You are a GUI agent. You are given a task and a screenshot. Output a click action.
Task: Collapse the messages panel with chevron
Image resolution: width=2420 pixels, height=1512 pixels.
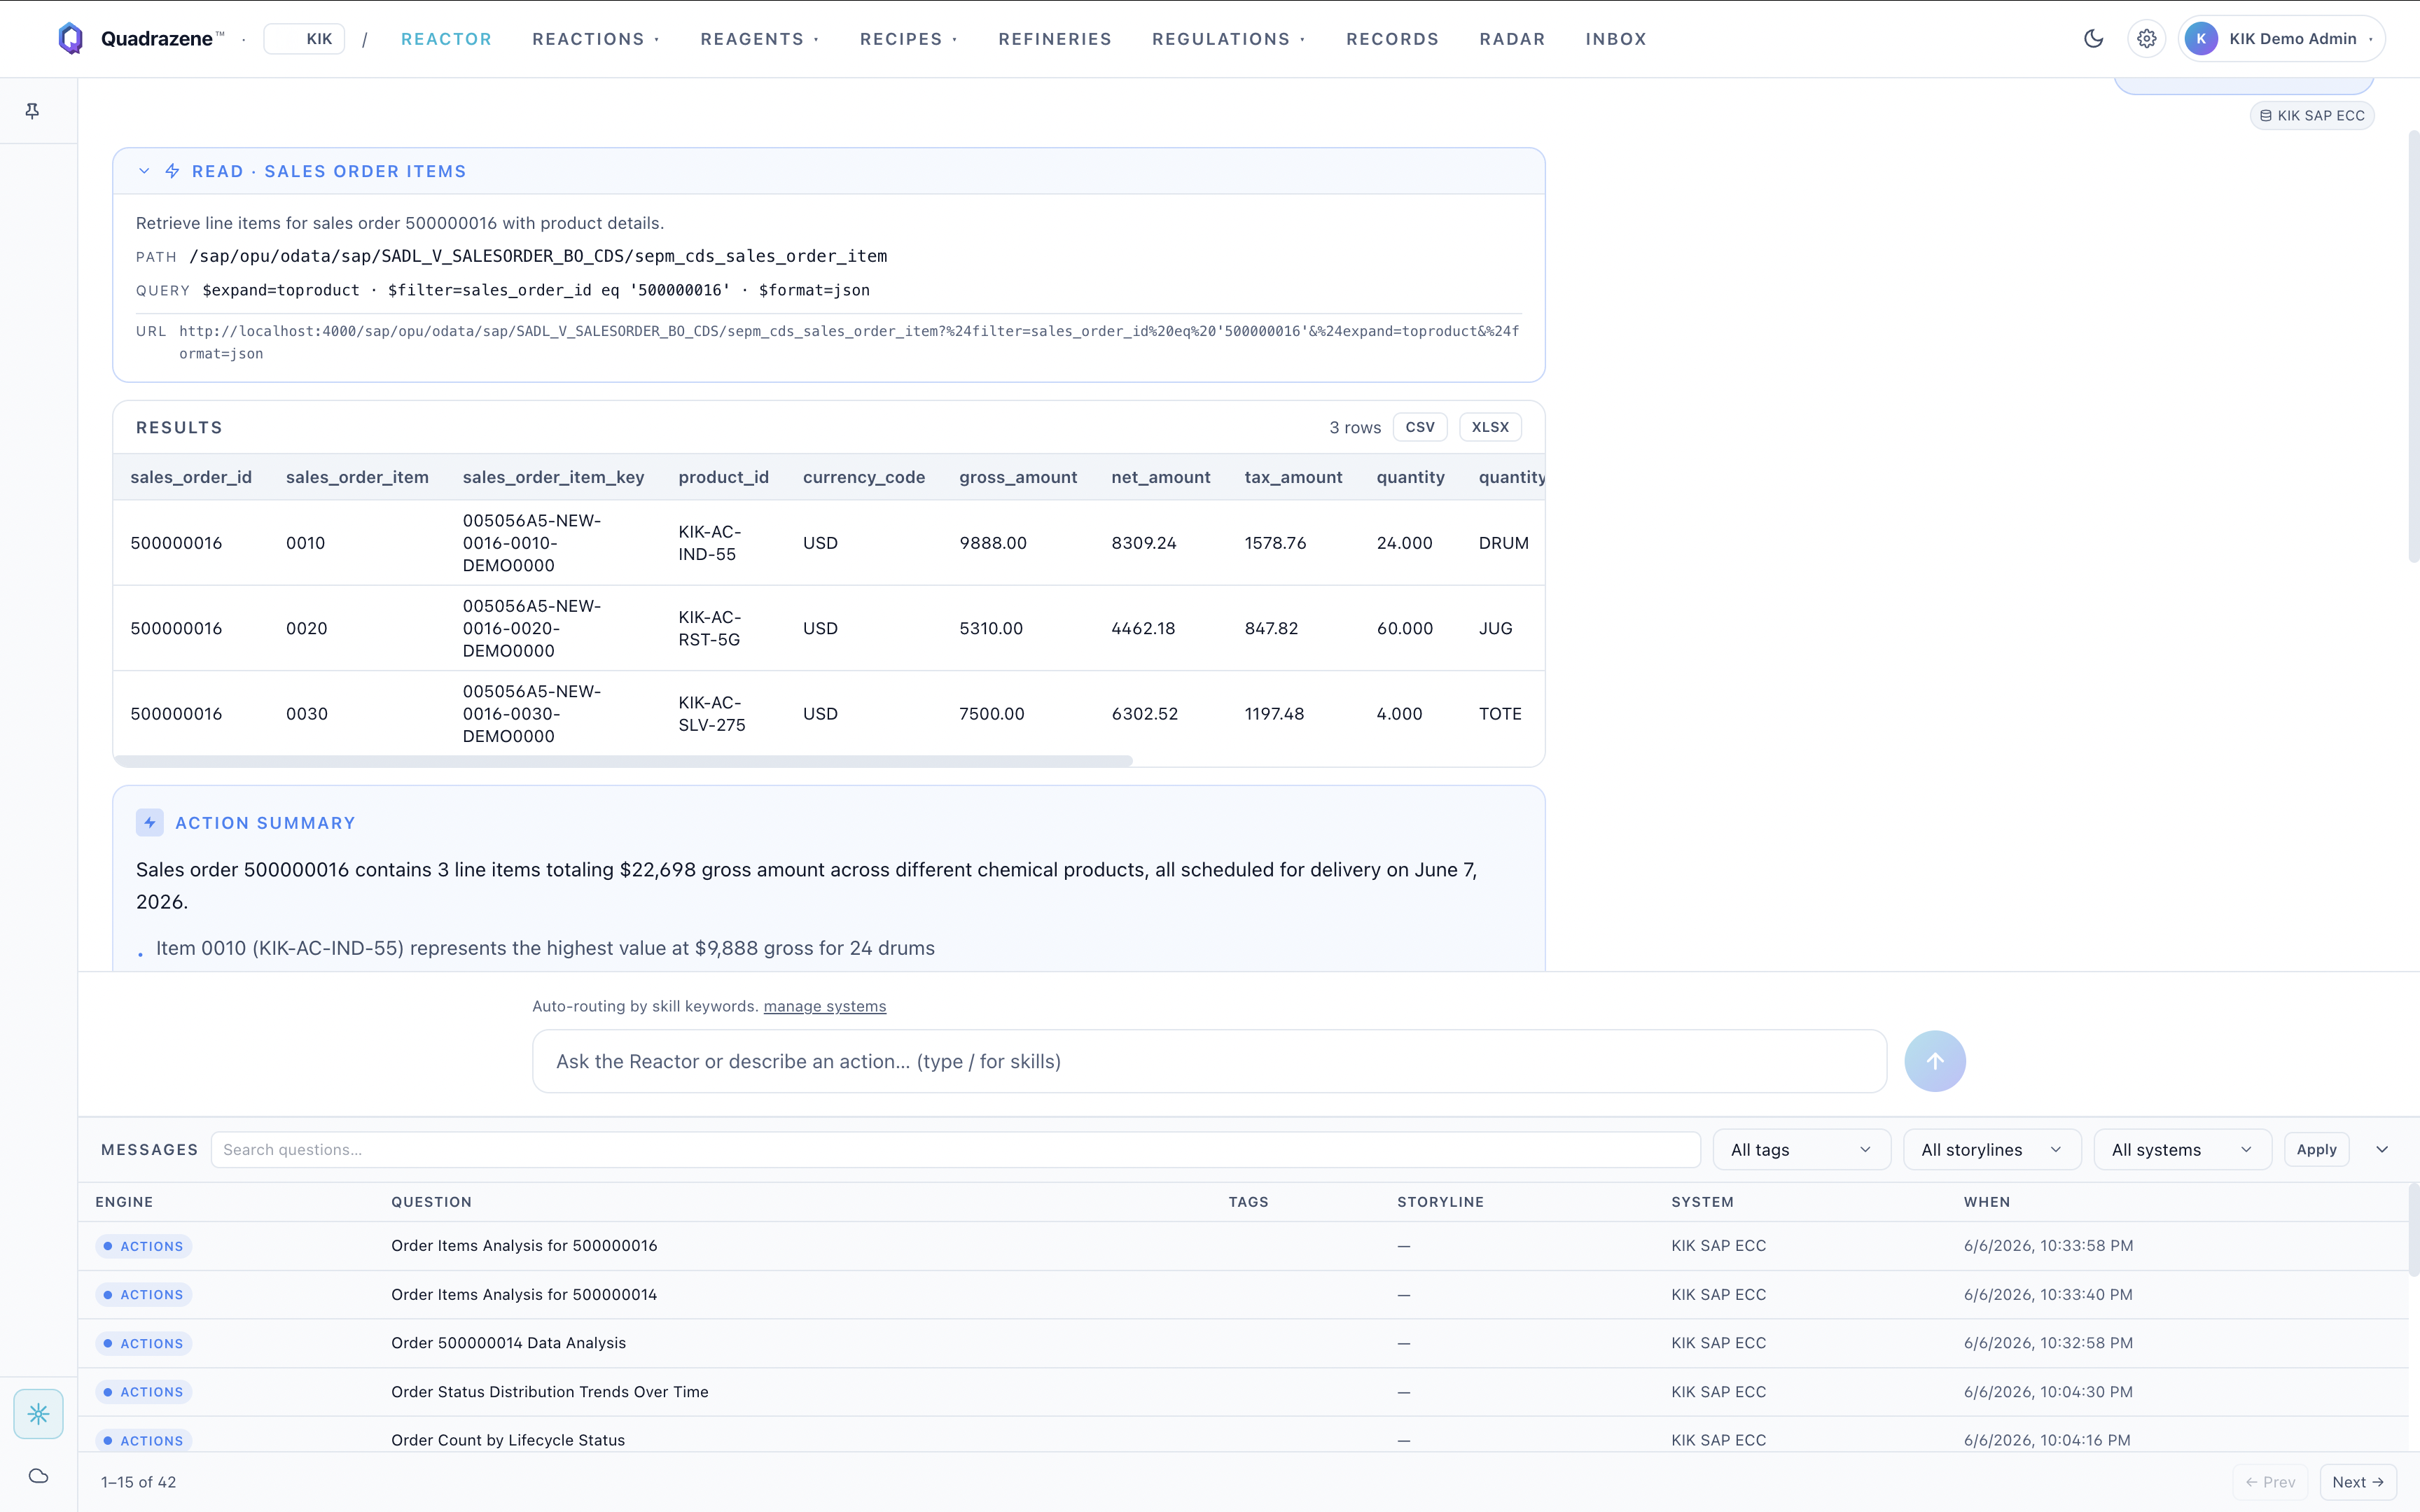(2382, 1150)
